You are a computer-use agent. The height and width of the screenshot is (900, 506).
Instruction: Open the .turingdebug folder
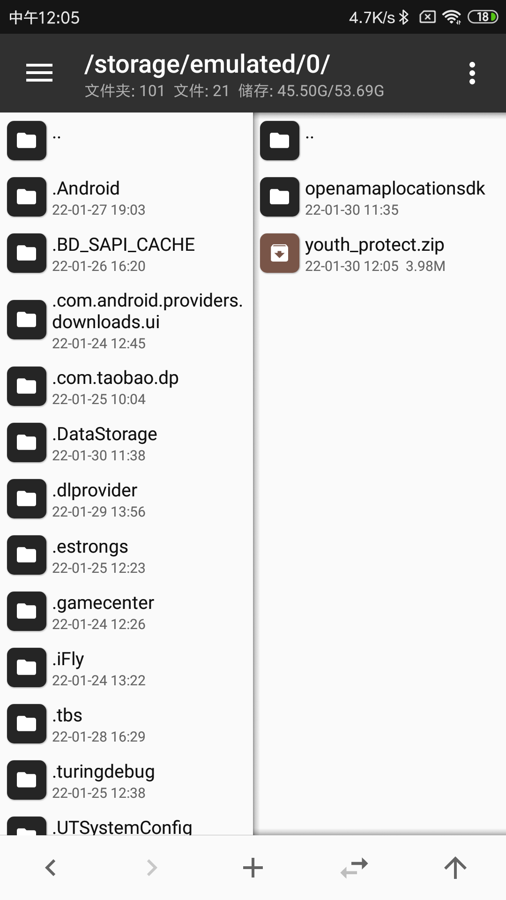coord(126,780)
